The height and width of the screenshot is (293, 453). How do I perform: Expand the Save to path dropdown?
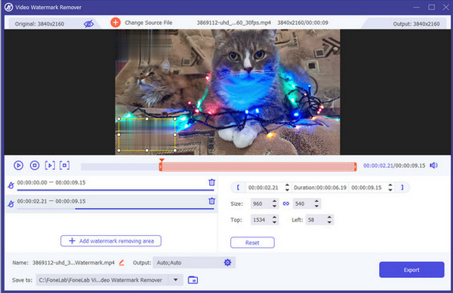(x=176, y=279)
